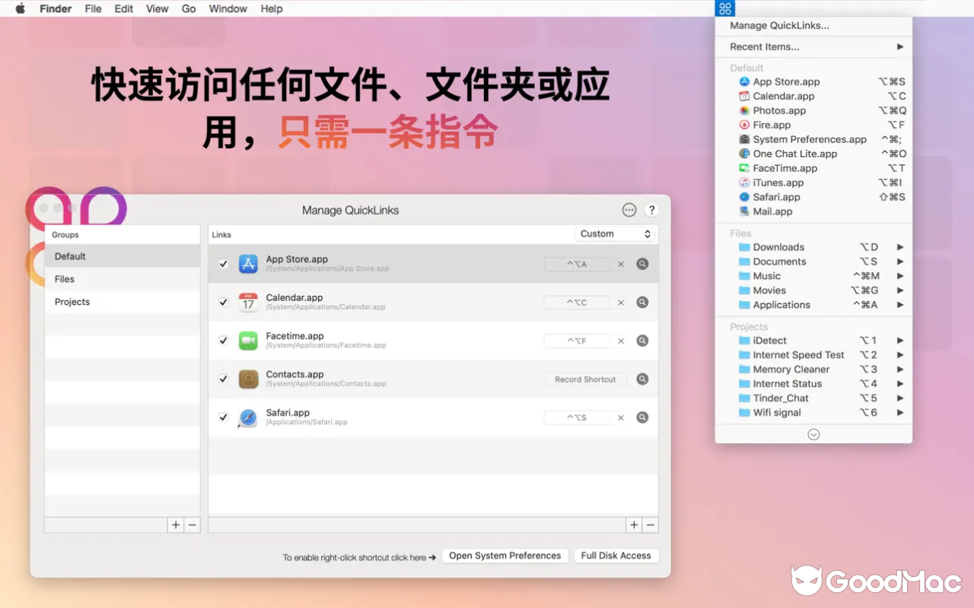Click the Full Disk Access button
974x608 pixels.
tap(616, 556)
